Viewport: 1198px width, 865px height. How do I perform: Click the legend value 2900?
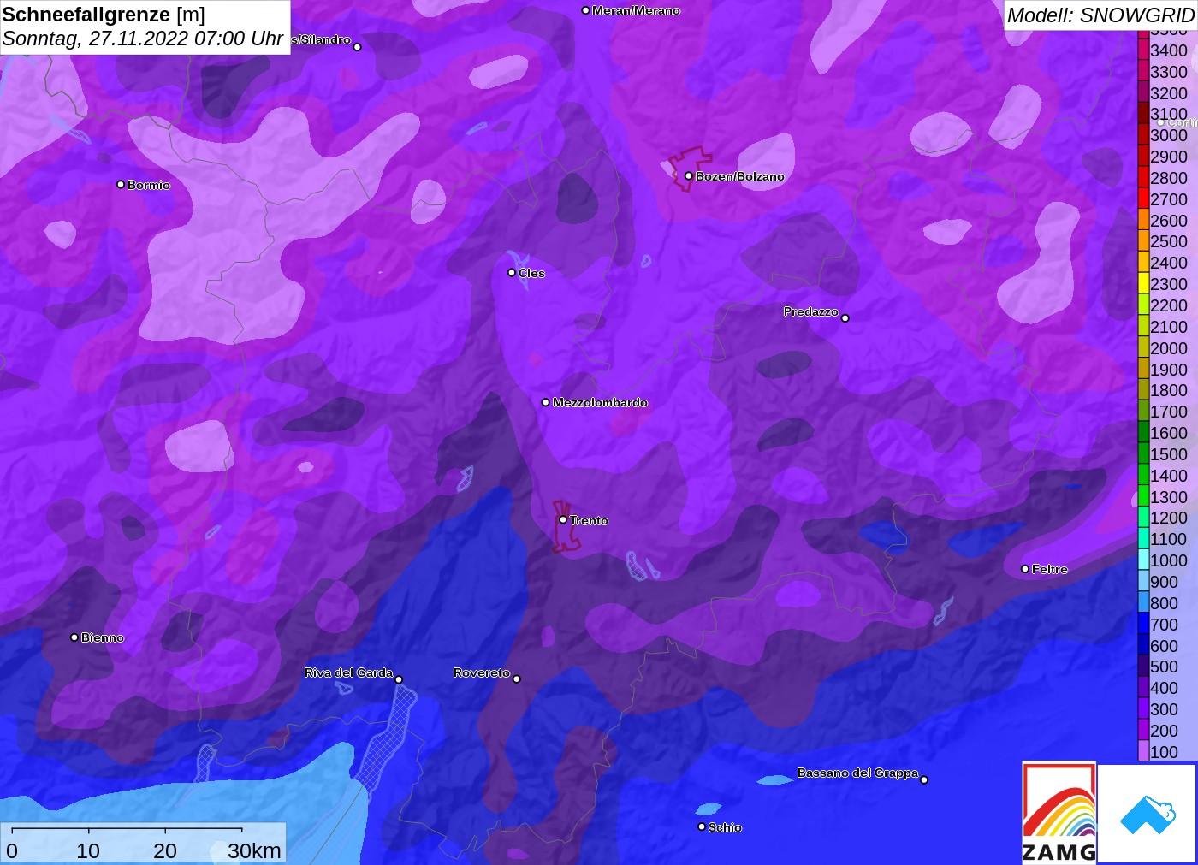tap(1169, 157)
